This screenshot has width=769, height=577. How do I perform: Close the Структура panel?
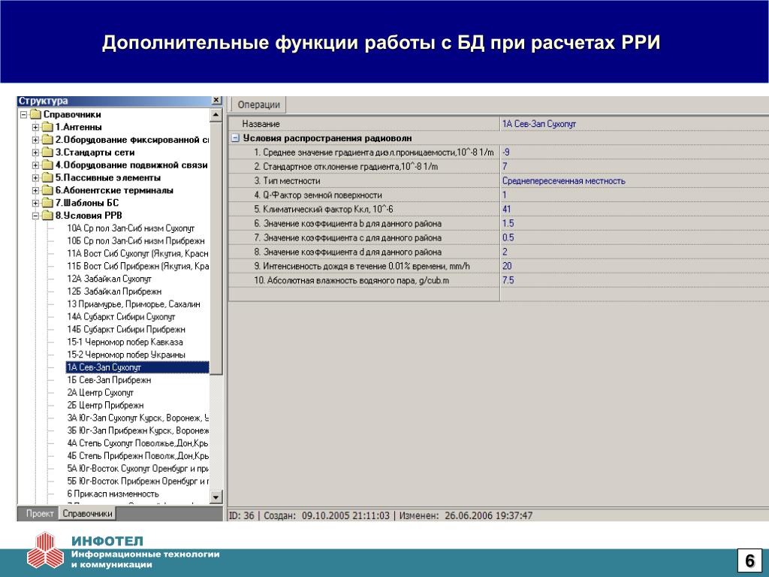pyautogui.click(x=216, y=101)
